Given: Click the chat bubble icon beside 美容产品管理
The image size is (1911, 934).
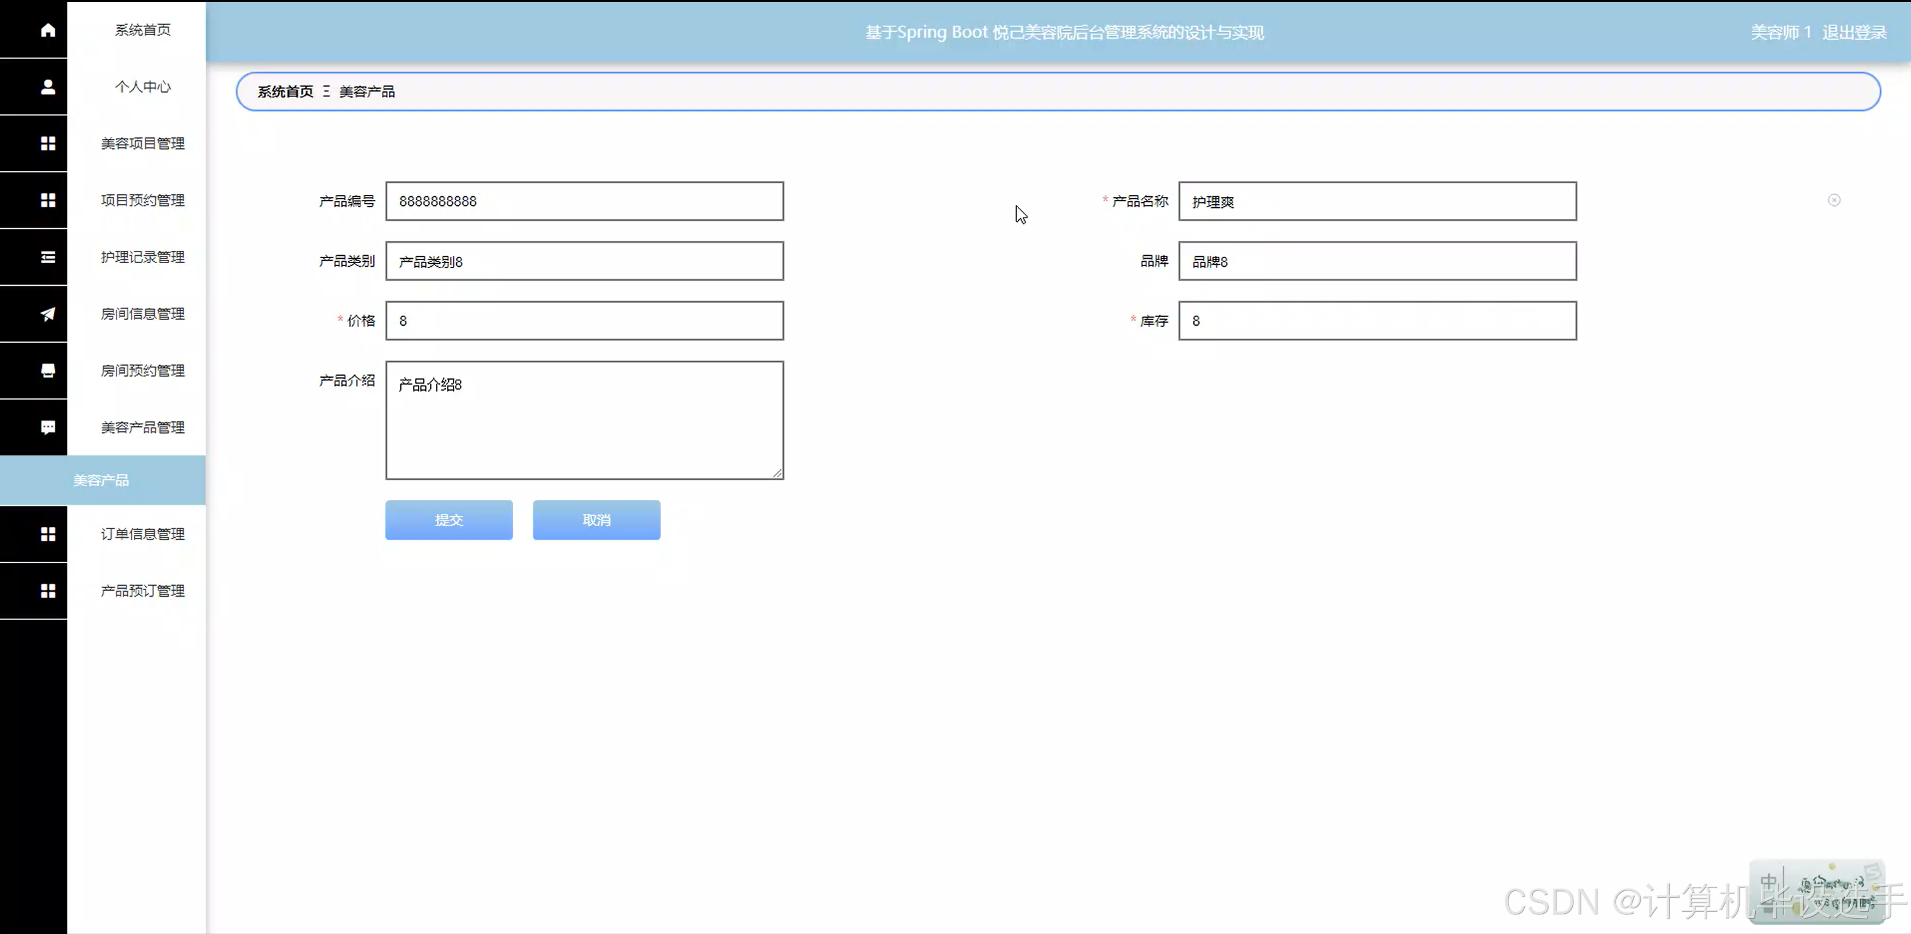Looking at the screenshot, I should (x=47, y=427).
